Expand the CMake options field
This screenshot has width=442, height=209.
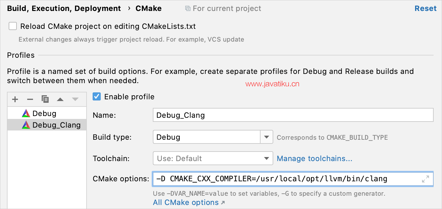(426, 179)
